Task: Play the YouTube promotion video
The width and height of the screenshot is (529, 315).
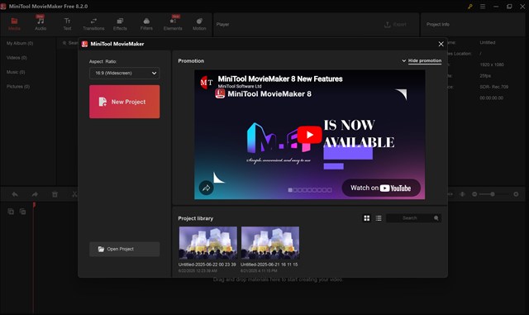Action: pyautogui.click(x=309, y=135)
